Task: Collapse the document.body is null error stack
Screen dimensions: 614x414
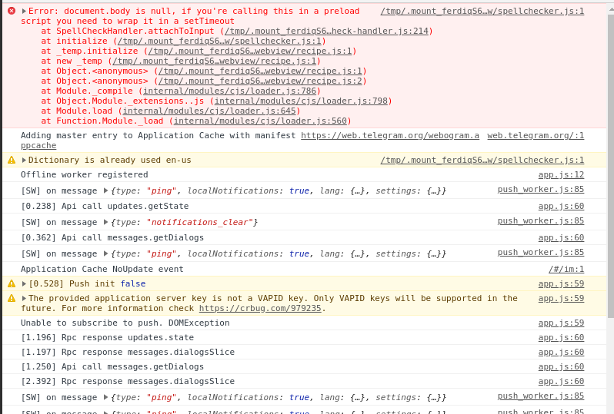Action: [x=24, y=11]
